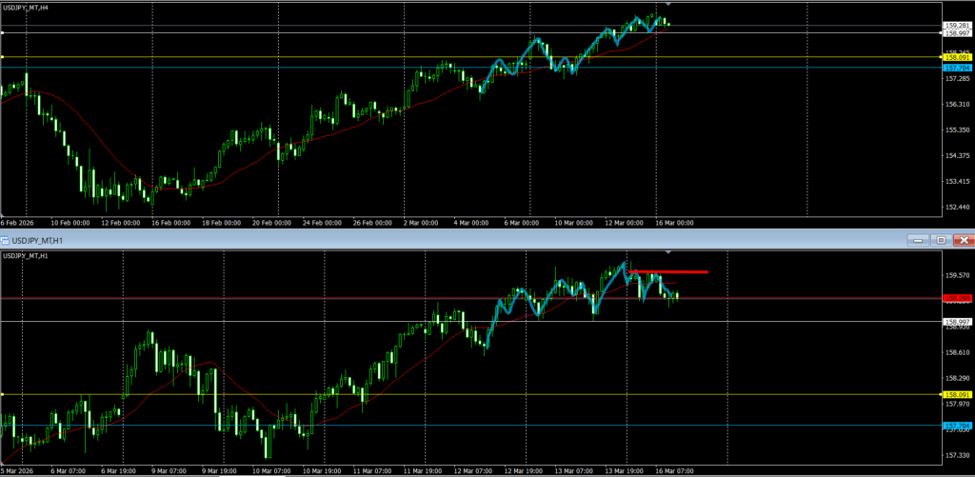Image resolution: width=975 pixels, height=477 pixels.
Task: Click the red 159.290 price label on H1 chart
Action: pos(957,299)
